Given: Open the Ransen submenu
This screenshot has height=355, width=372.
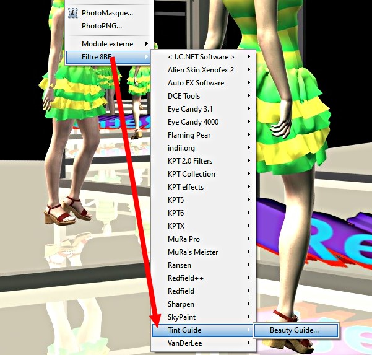Looking at the screenshot, I should pos(203,265).
